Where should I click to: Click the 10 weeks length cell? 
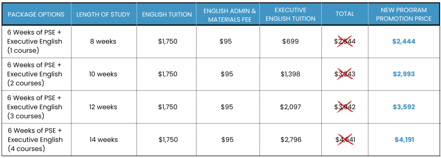click(x=103, y=74)
